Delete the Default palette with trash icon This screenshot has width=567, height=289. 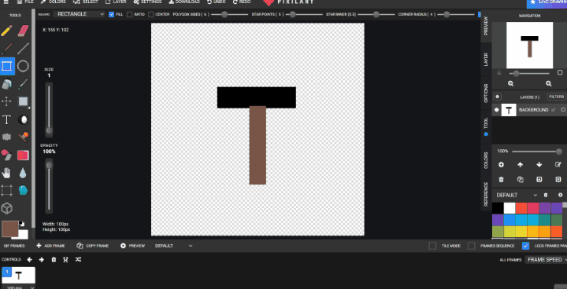tap(546, 196)
